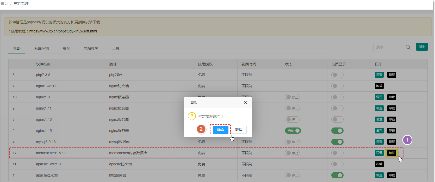
Task: Stop the running nginx1.15 status switch
Action: click(x=293, y=131)
